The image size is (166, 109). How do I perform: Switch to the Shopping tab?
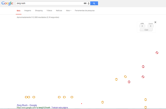39,11
